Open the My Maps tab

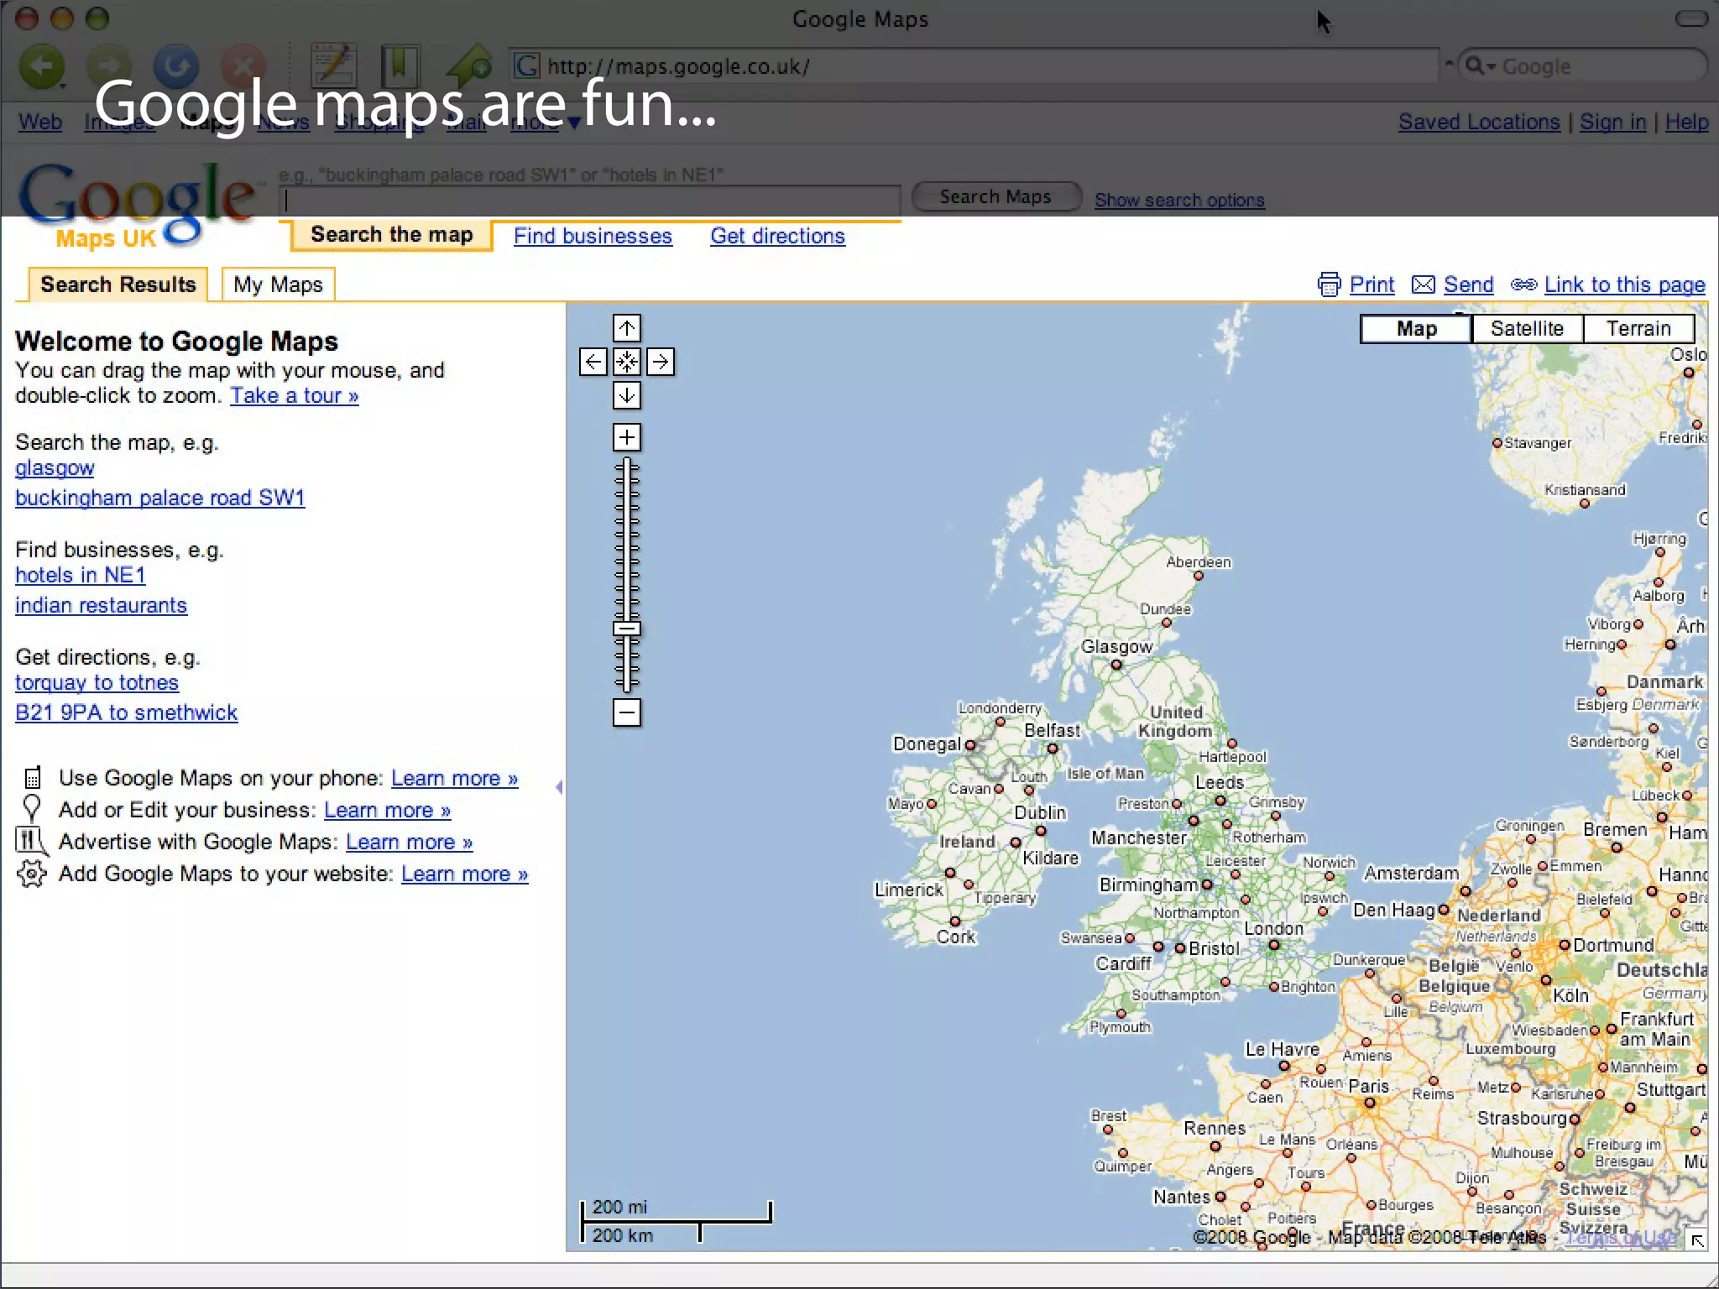point(278,284)
